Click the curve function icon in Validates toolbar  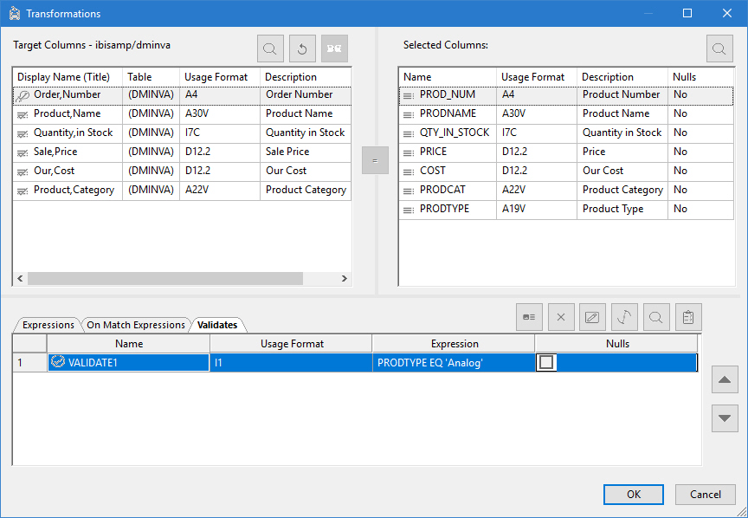click(x=624, y=317)
